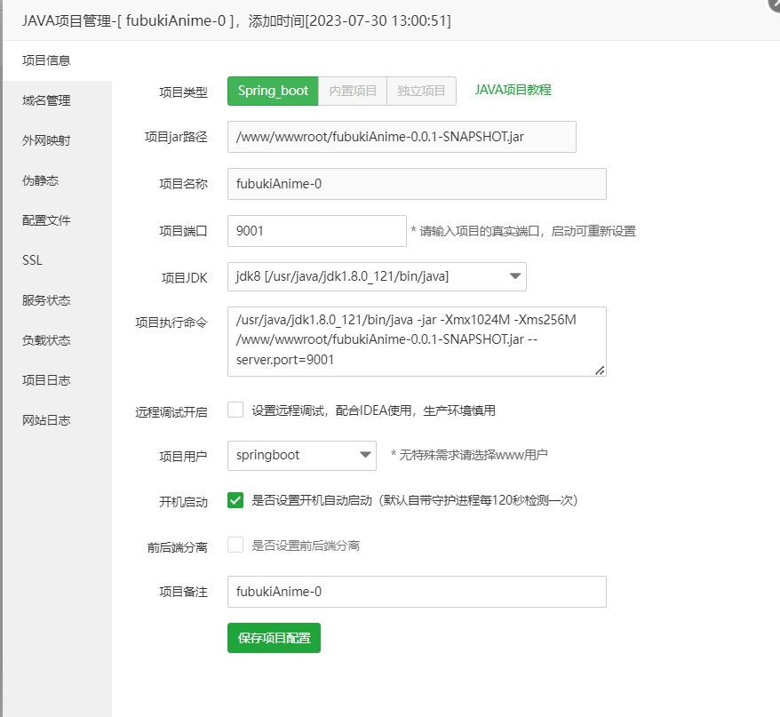
Task: Click the 项目名称 input field
Action: (x=417, y=184)
